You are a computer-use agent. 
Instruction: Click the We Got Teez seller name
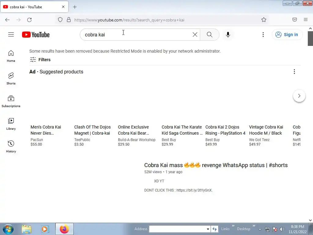click(x=259, y=140)
